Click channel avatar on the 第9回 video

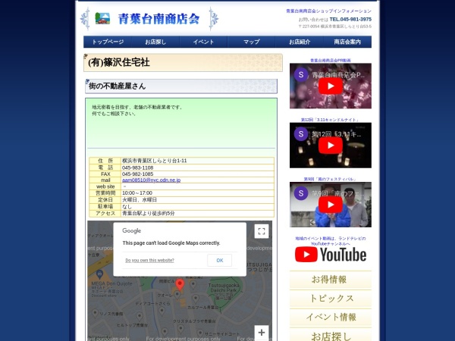pos(301,193)
